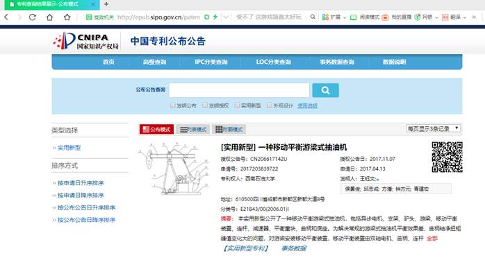This screenshot has height=258, width=485.
Task: Sort by 按申请日升序排序 link
Action: pyautogui.click(x=81, y=183)
